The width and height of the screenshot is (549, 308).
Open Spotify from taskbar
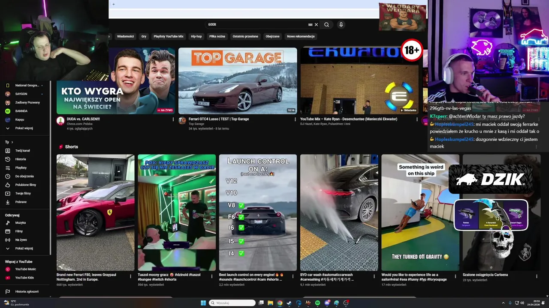[317, 303]
